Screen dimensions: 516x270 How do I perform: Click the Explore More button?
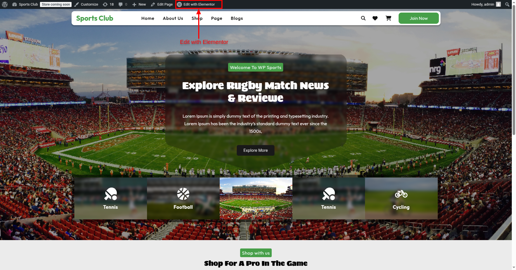(x=255, y=150)
